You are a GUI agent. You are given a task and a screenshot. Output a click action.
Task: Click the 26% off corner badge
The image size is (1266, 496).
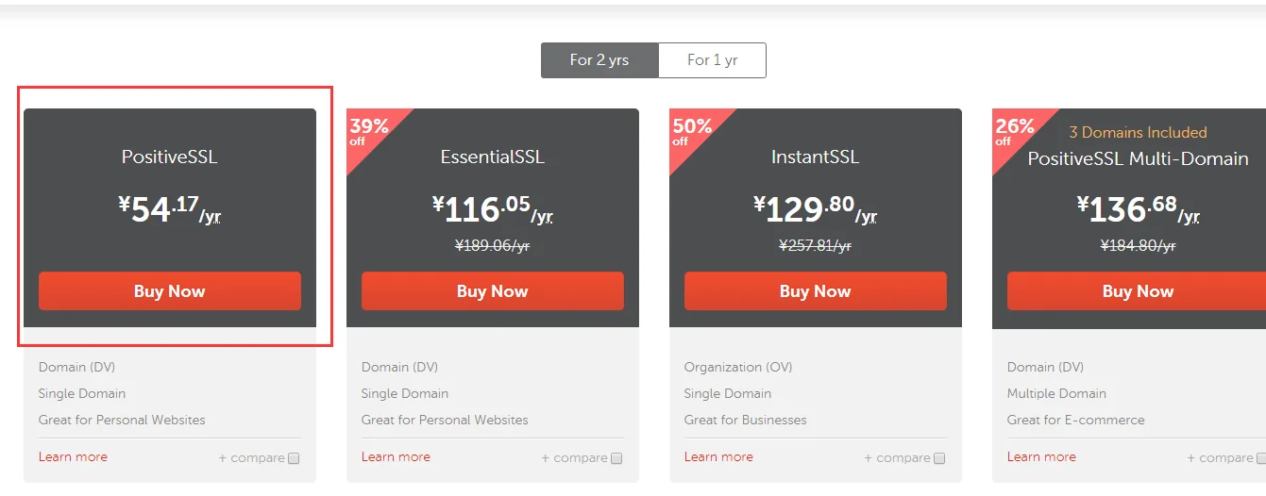pyautogui.click(x=1014, y=131)
